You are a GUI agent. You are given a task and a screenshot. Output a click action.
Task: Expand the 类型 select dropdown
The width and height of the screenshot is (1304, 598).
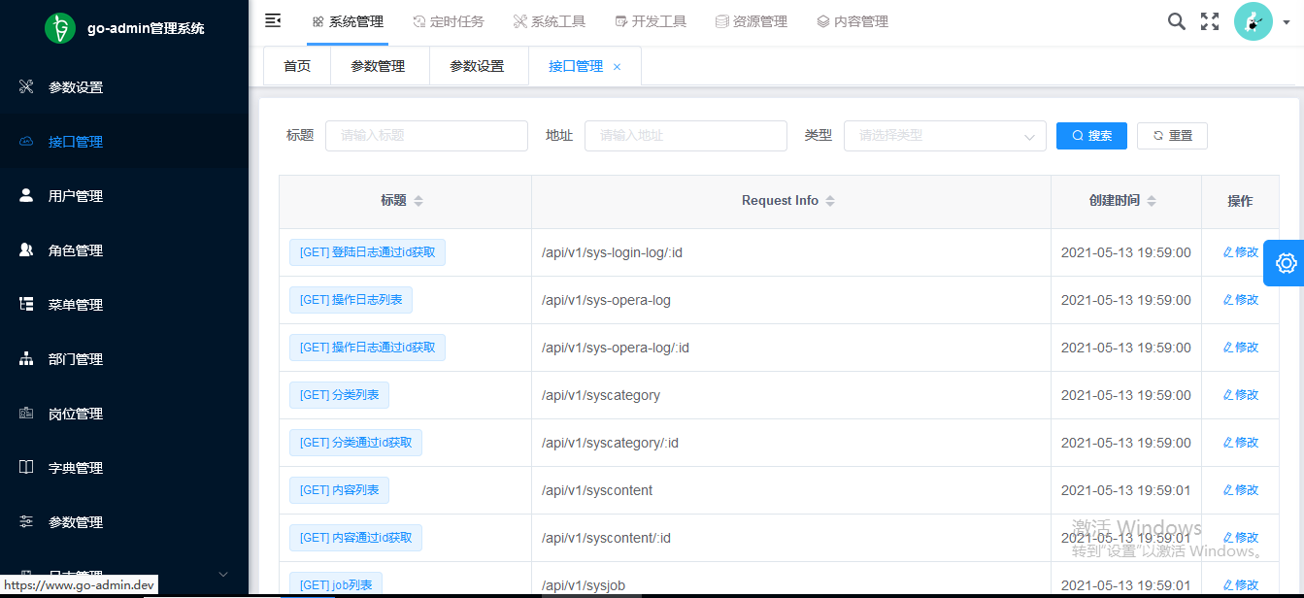click(944, 136)
